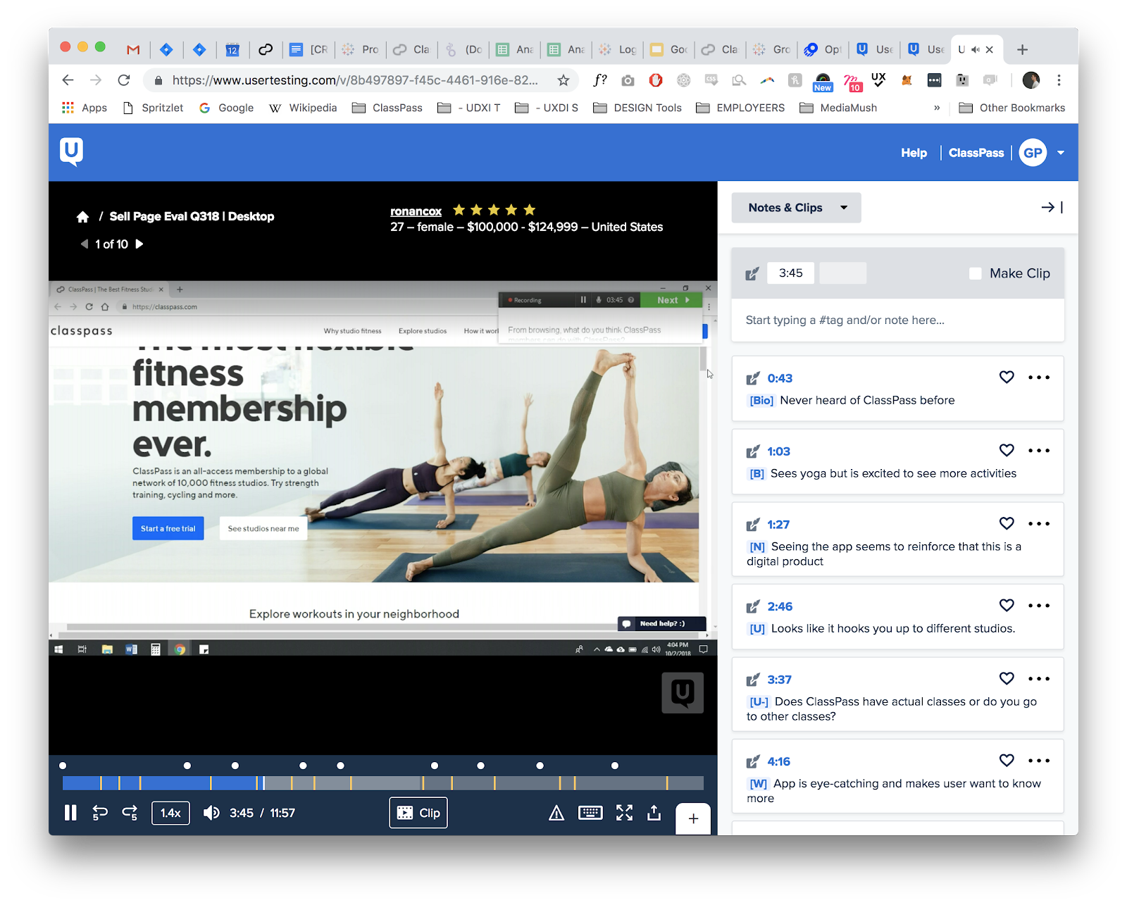Toggle the Make Clip checkbox
Image resolution: width=1127 pixels, height=905 pixels.
point(976,273)
